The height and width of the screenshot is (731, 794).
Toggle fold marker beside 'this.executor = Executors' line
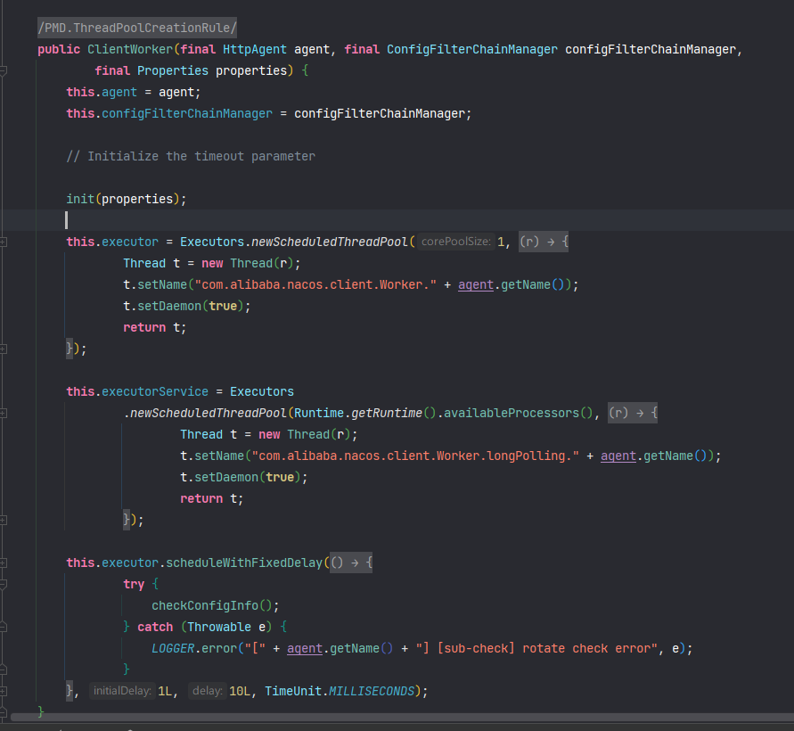point(3,242)
